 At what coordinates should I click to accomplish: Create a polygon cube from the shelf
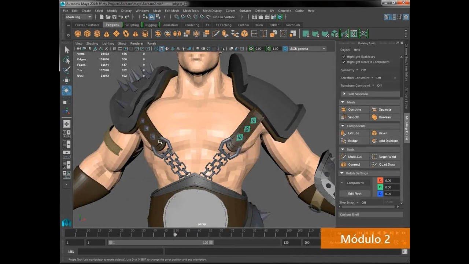[87, 34]
